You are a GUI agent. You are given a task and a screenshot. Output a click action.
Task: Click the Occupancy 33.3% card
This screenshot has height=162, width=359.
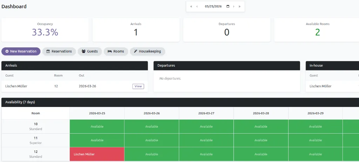click(45, 30)
